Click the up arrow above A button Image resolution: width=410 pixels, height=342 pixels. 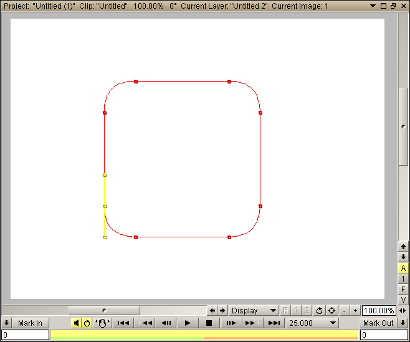[403, 246]
